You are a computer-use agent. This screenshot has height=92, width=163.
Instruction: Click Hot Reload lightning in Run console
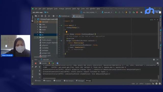(49, 63)
